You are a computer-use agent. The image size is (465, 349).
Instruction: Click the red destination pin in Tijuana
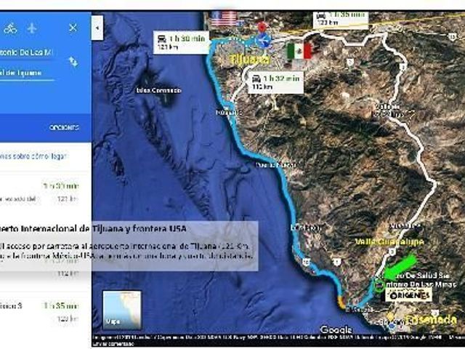pos(262,26)
